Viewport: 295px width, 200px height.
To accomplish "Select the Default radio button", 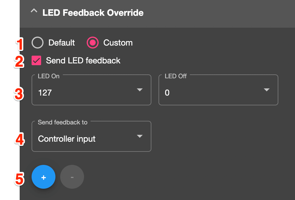I will click(38, 43).
